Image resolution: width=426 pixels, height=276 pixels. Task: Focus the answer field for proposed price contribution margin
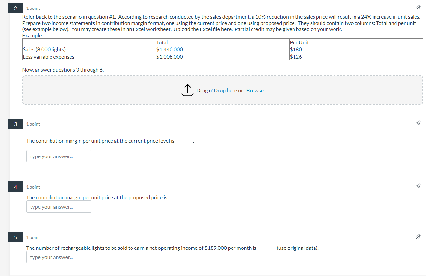pos(59,207)
